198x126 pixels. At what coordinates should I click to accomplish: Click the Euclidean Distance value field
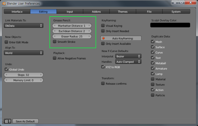[72, 31]
